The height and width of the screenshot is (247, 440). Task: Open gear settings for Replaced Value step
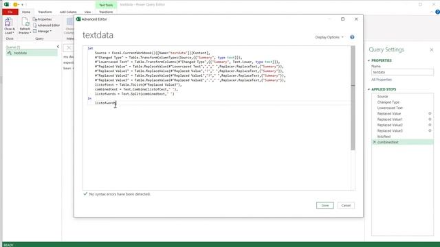(430, 113)
